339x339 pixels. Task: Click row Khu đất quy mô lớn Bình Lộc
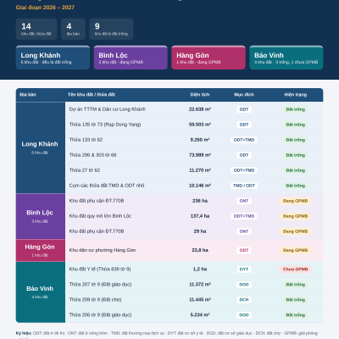(x=194, y=216)
